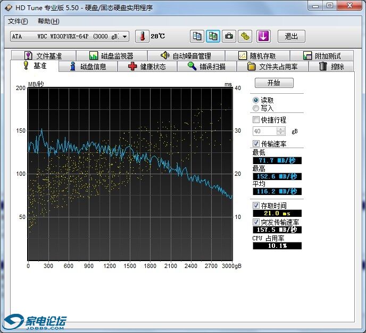Viewport: 366px width, 333px height.
Task: Switch to the 文件夹占用率 tab
Action: [x=272, y=67]
